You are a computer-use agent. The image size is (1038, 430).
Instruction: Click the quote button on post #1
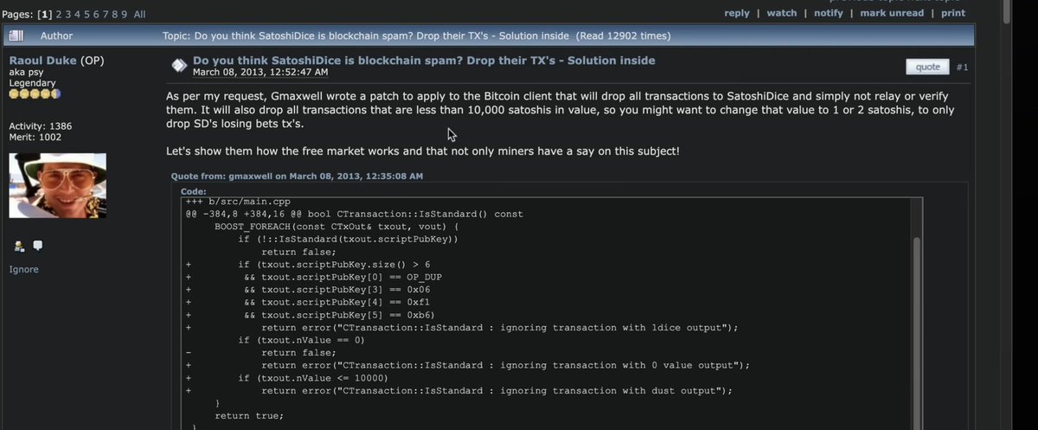927,67
